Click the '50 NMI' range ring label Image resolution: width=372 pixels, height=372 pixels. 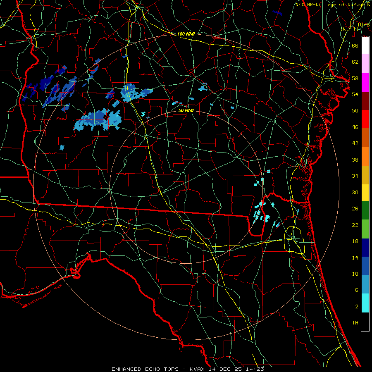click(x=186, y=110)
